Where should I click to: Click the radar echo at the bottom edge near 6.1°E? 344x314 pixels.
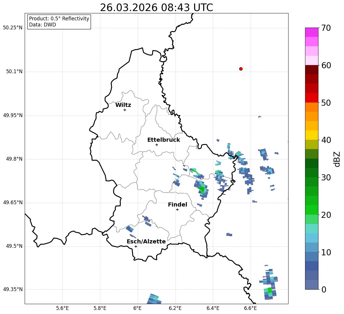coord(154,299)
